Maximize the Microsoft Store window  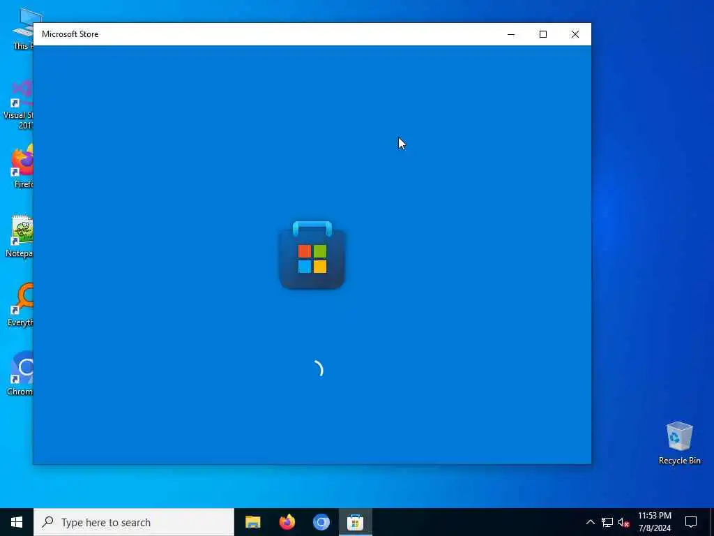pos(542,34)
